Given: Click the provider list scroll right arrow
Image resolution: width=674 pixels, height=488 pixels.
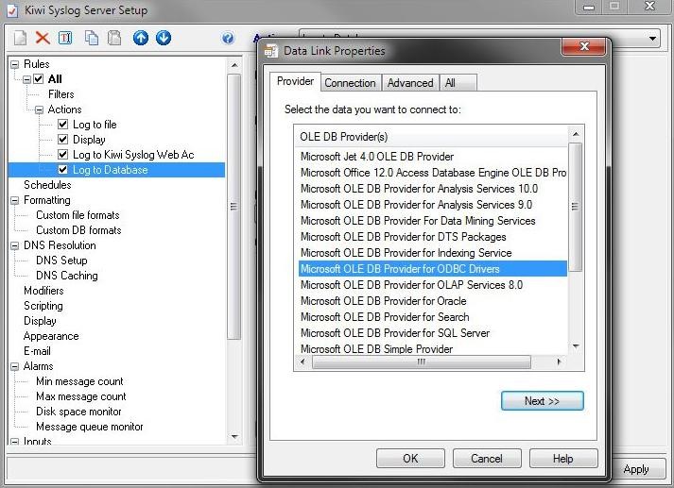Looking at the screenshot, I should [x=559, y=362].
